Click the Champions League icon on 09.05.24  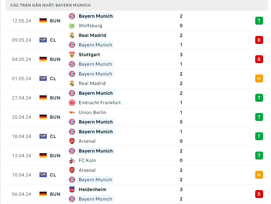click(43, 40)
